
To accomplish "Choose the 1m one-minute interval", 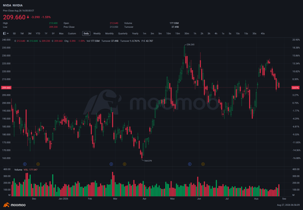I will [145, 34].
